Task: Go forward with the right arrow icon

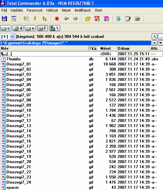Action: click(x=76, y=19)
